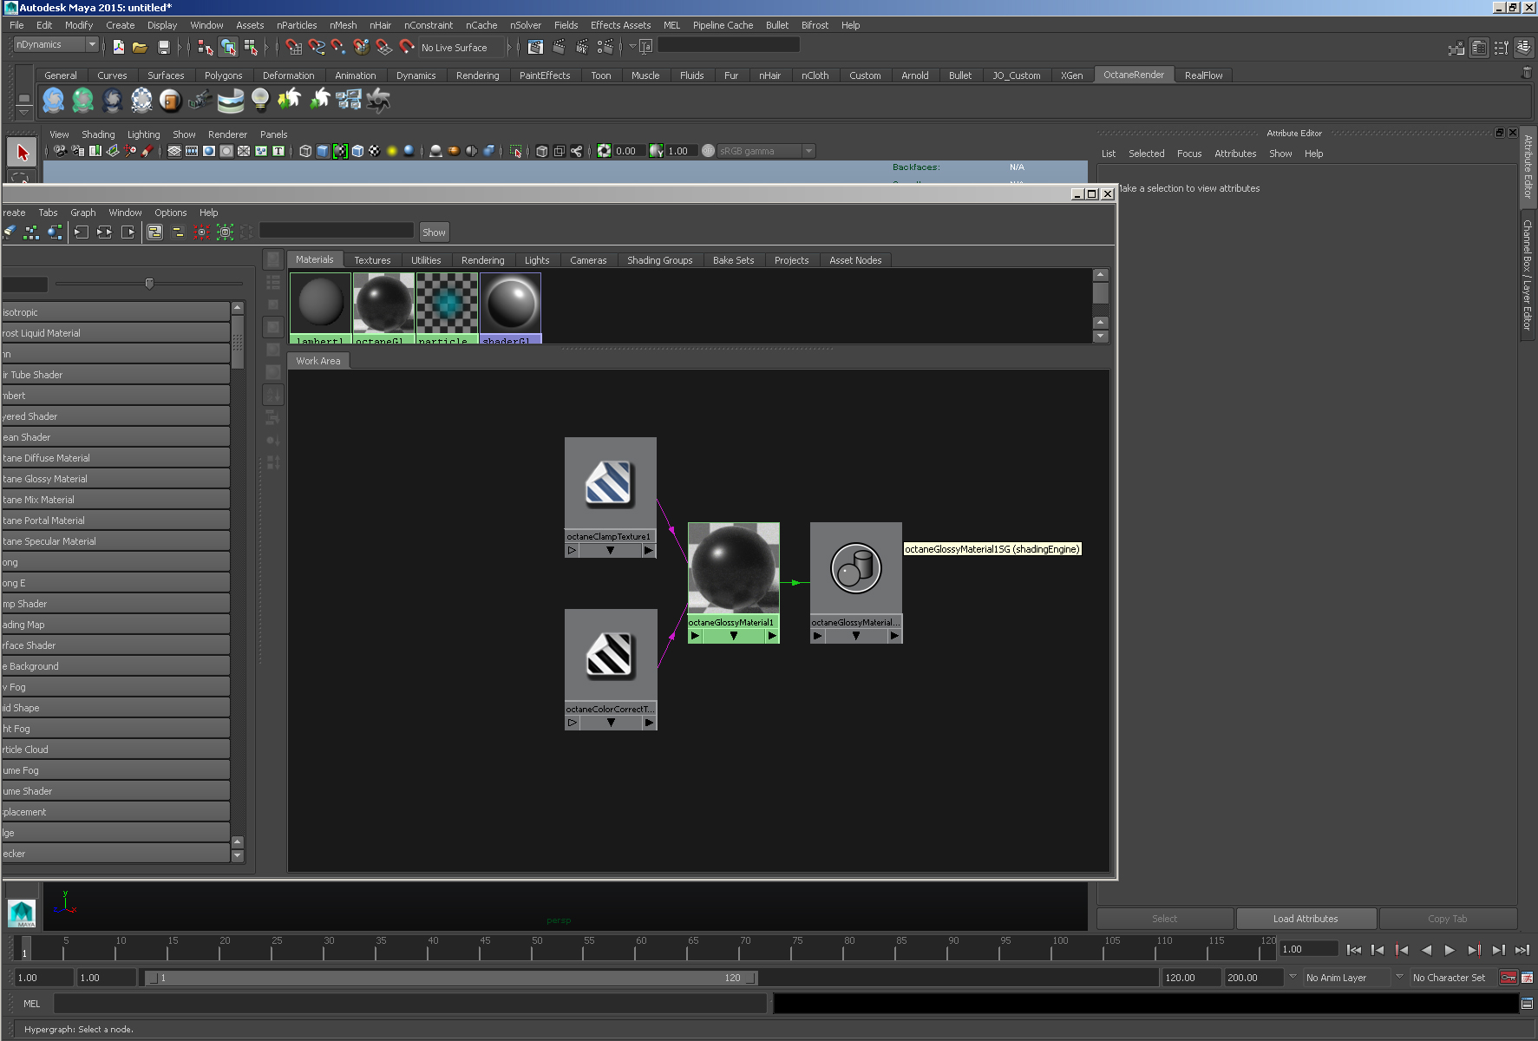The image size is (1538, 1041).
Task: Click the Load Attributes button
Action: 1306,919
